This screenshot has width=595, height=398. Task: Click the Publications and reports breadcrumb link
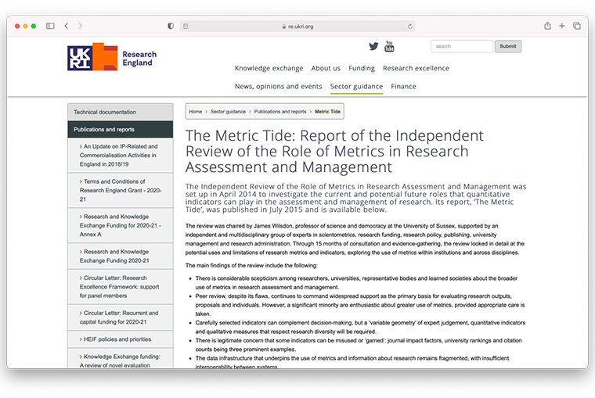click(280, 112)
